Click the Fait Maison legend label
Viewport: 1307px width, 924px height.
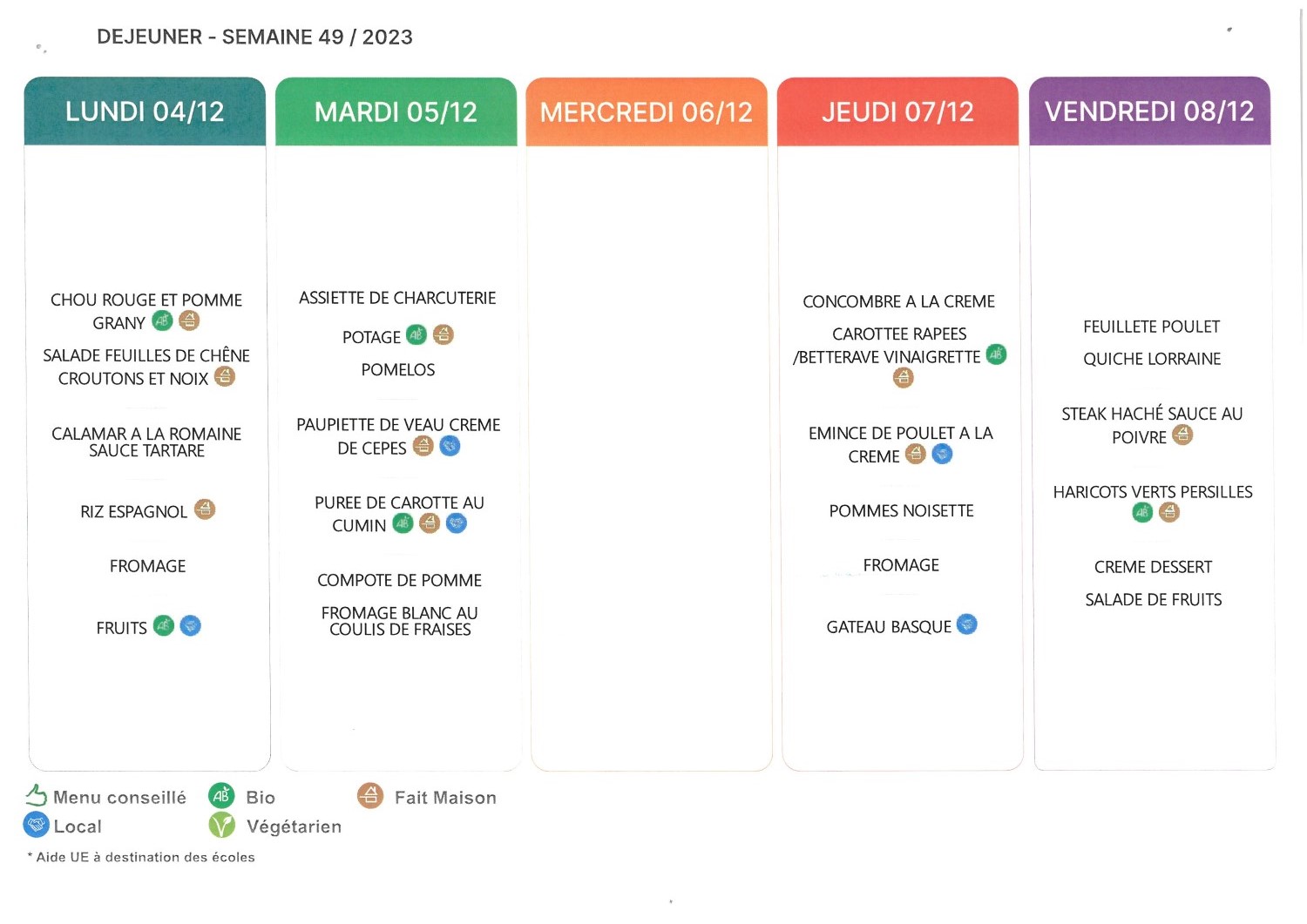tap(445, 797)
